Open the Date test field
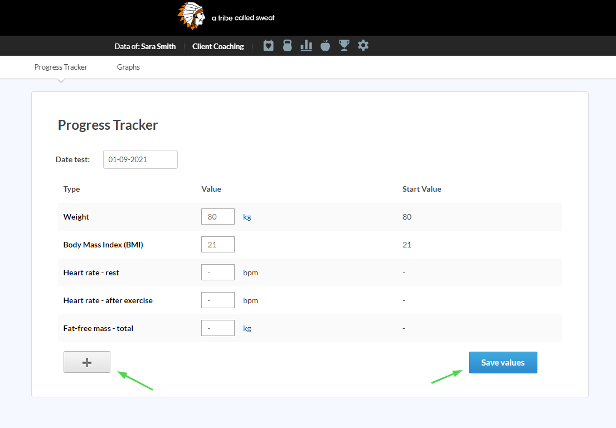This screenshot has height=428, width=616. click(140, 159)
